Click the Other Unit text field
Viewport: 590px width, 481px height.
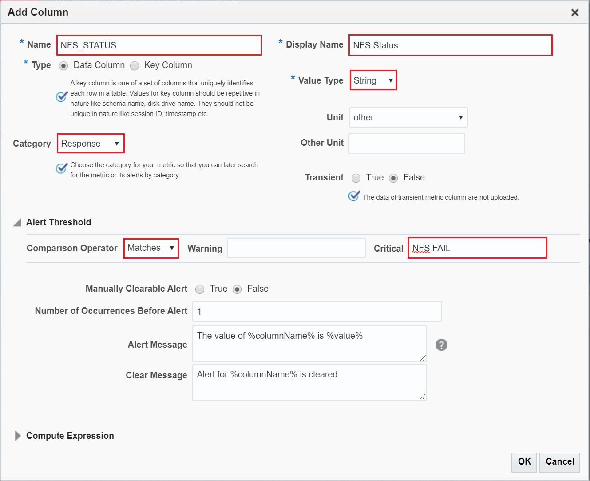(407, 143)
